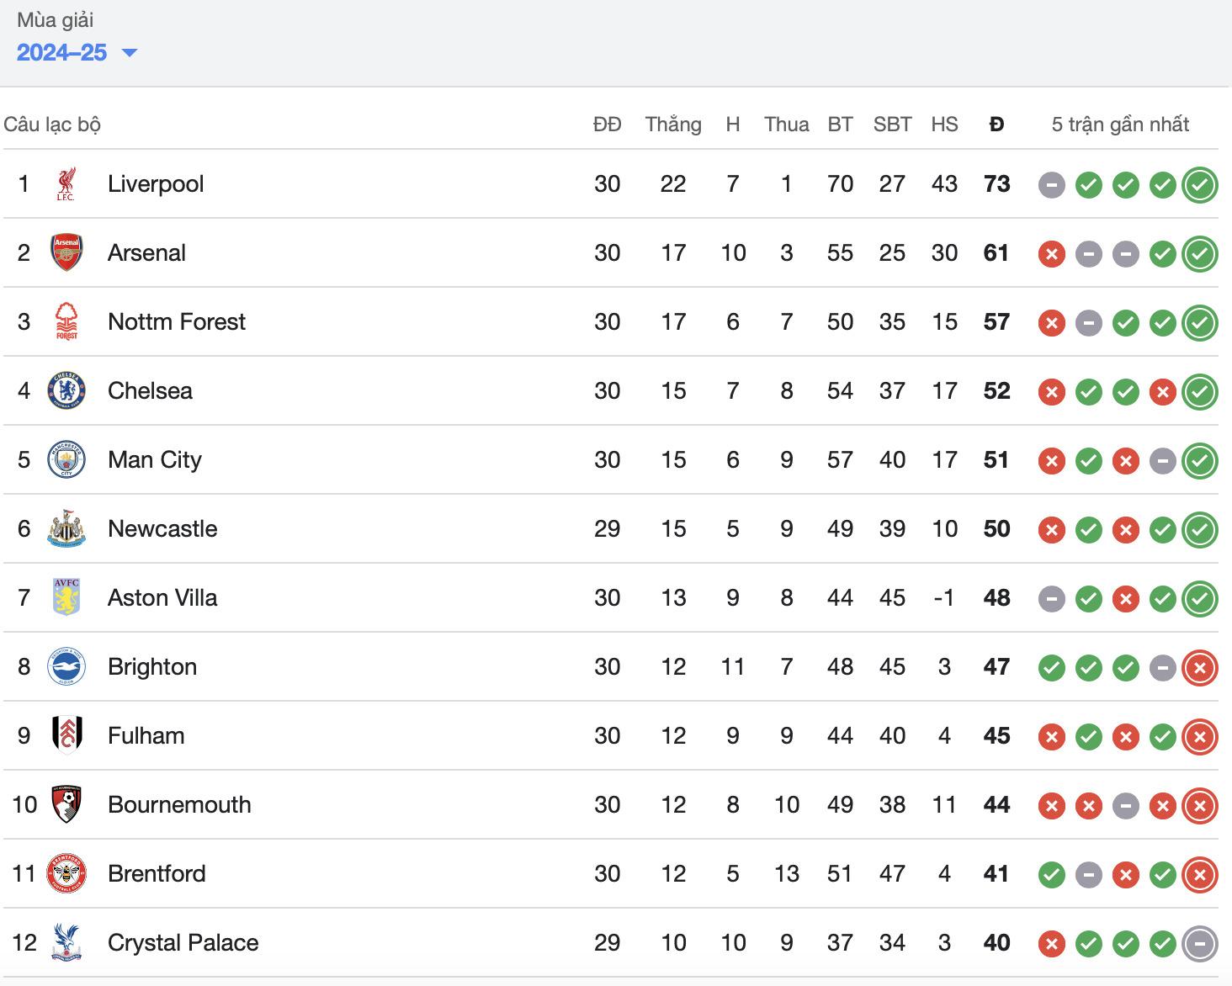Click the 'Câu lạc bộ' column header

[52, 125]
